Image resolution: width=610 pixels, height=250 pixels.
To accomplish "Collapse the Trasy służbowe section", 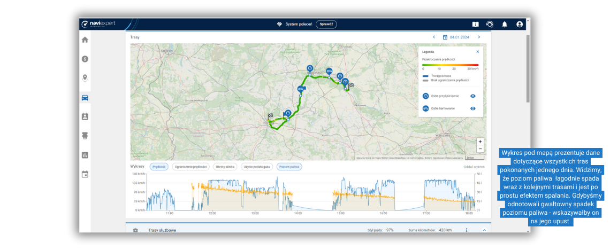I will point(484,230).
